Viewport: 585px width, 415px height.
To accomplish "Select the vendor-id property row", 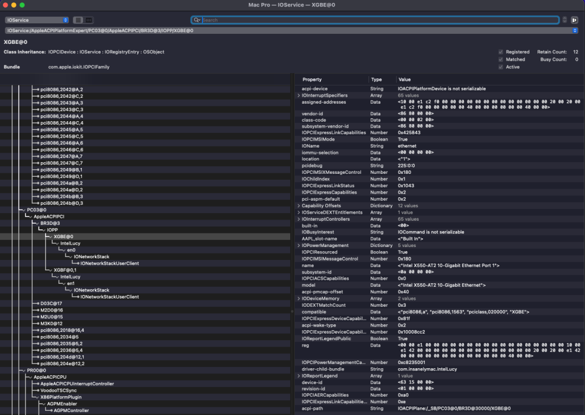I will 439,114.
